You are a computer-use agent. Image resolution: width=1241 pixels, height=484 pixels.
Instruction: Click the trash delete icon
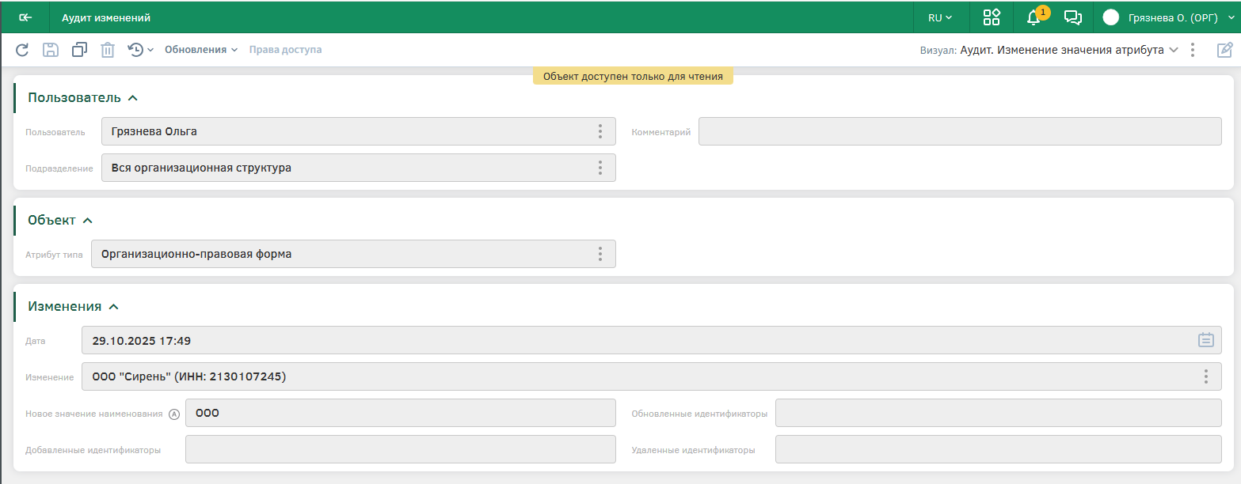[x=108, y=50]
